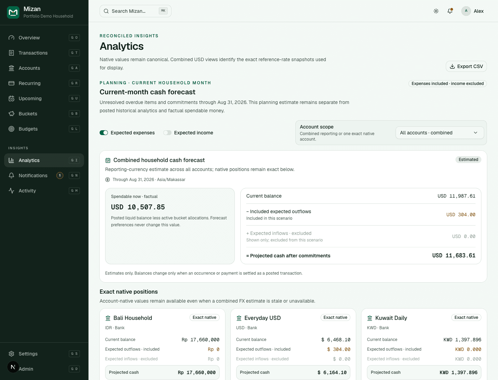This screenshot has width=498, height=380.
Task: Click the Recurring card icon
Action: [x=11, y=83]
